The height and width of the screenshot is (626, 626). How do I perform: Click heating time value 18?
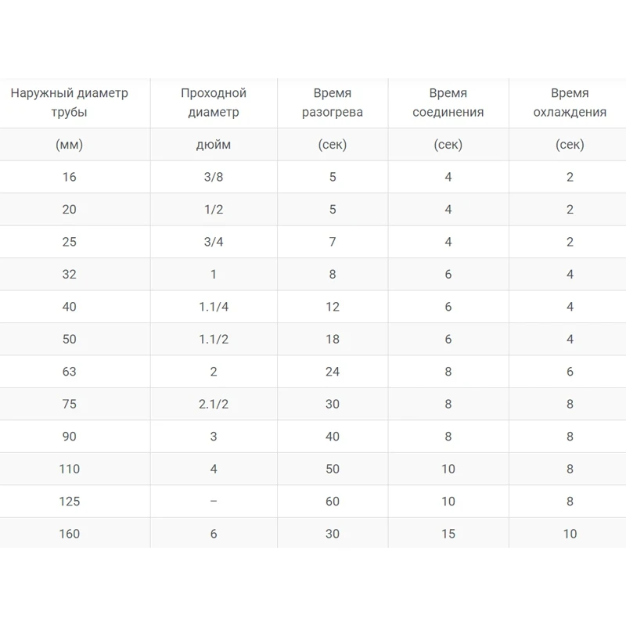(x=333, y=340)
